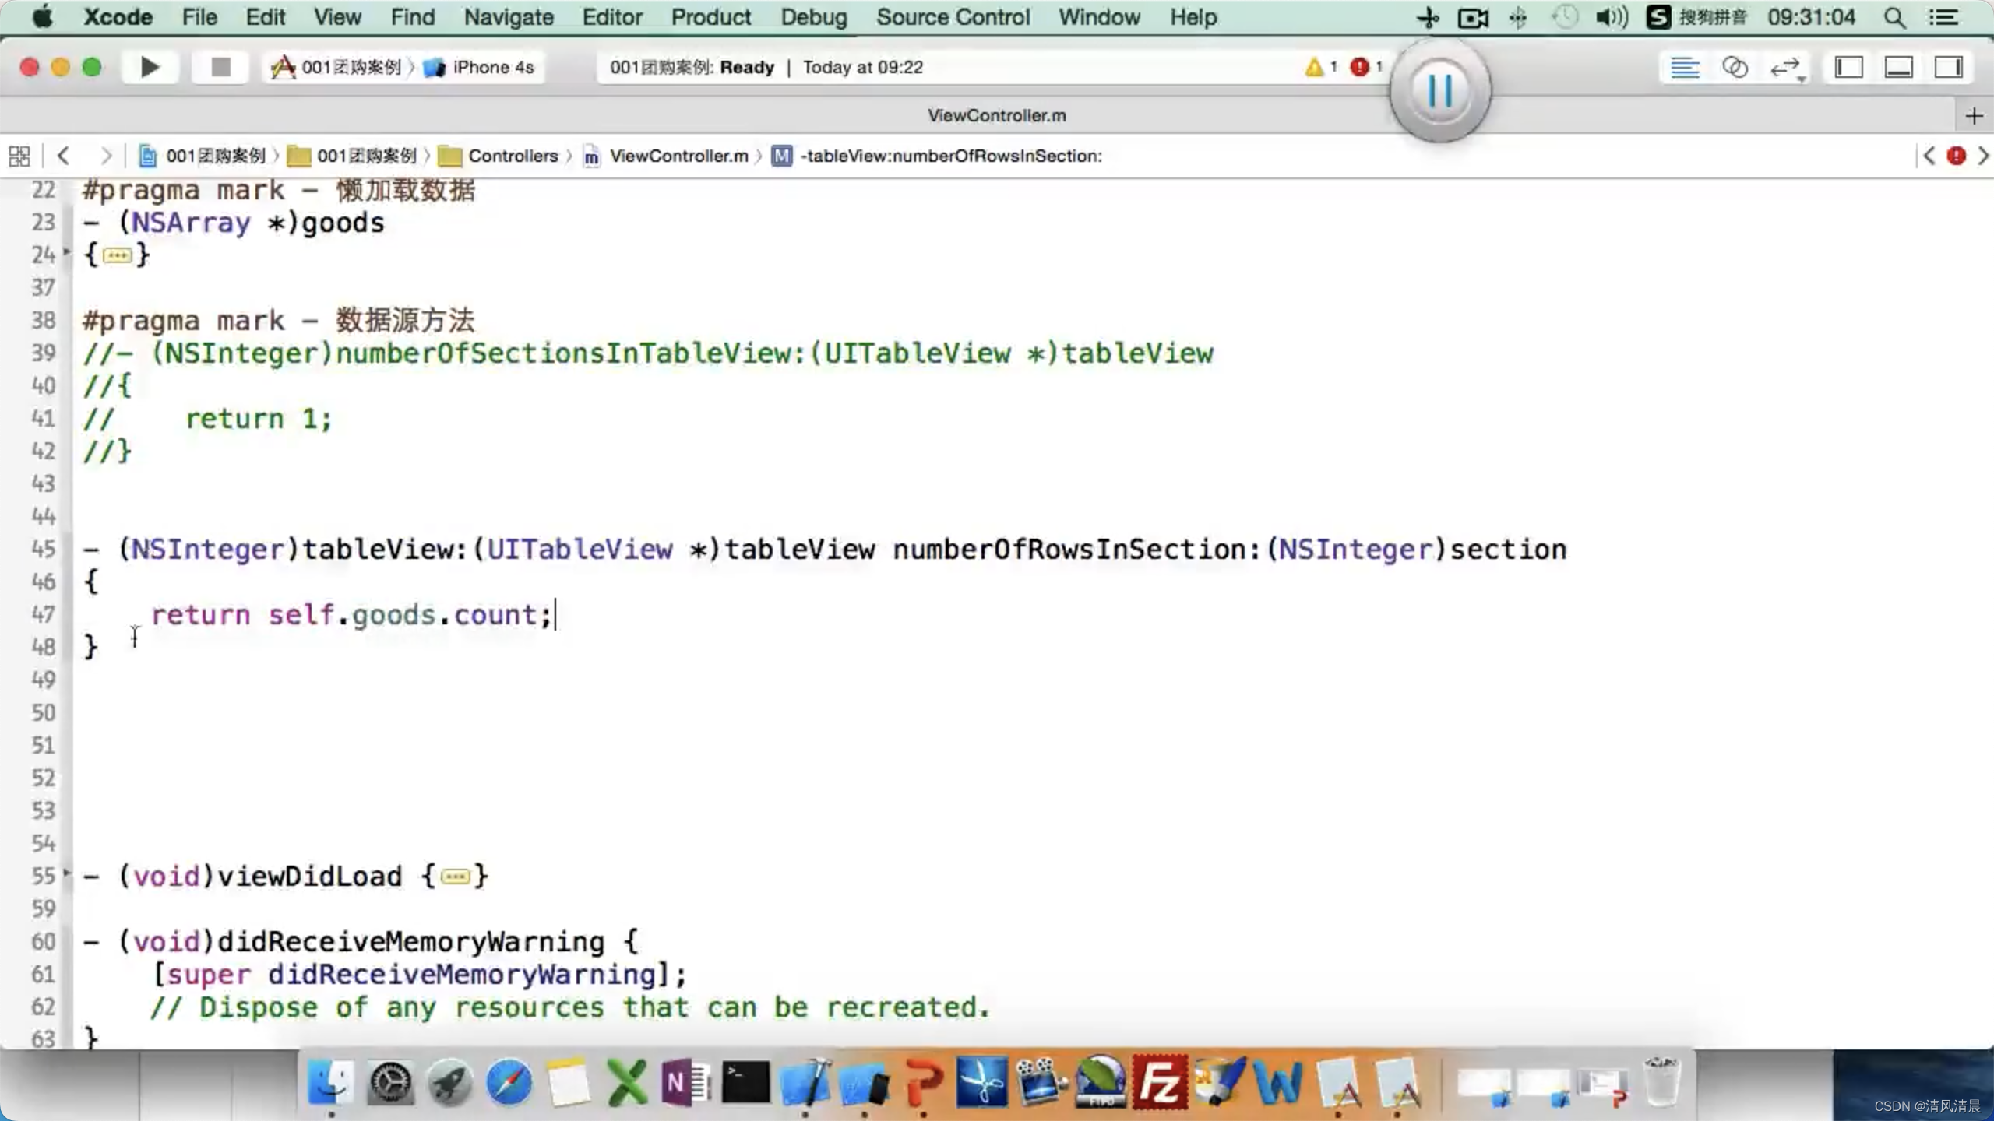The image size is (1994, 1121).
Task: Select the Standard editor icon
Action: tap(1684, 68)
